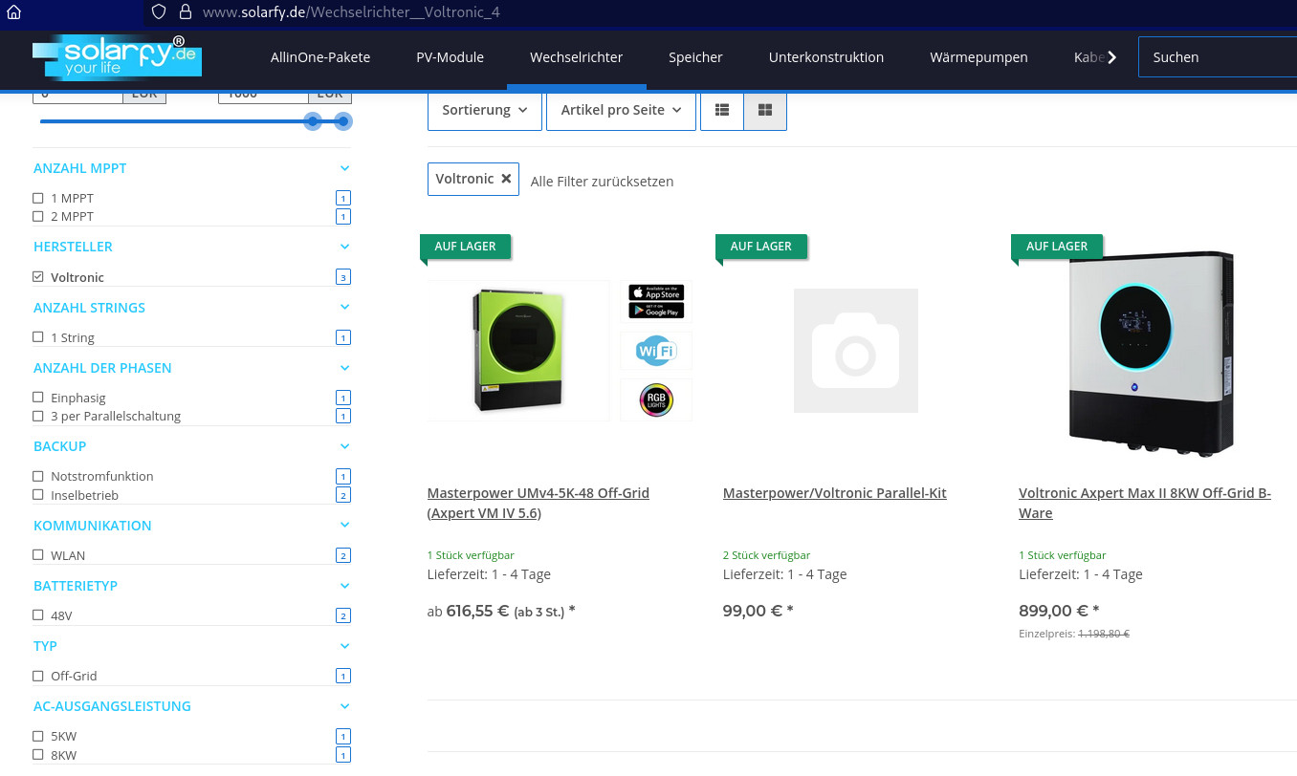Check the 1 String filter
Image resolution: width=1297 pixels, height=776 pixels.
click(38, 337)
